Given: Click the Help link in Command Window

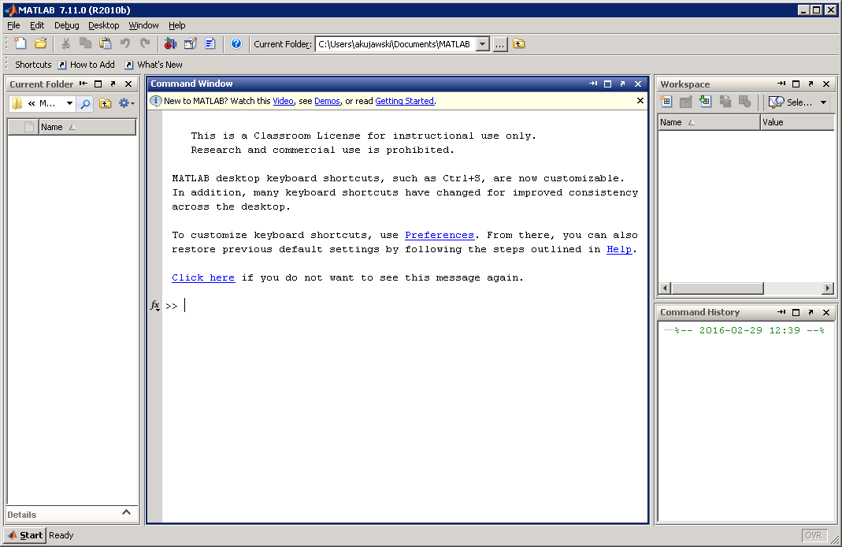Looking at the screenshot, I should coord(619,249).
